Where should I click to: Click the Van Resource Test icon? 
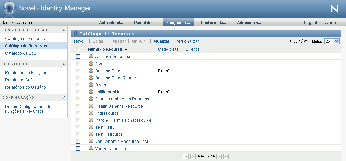point(91,148)
